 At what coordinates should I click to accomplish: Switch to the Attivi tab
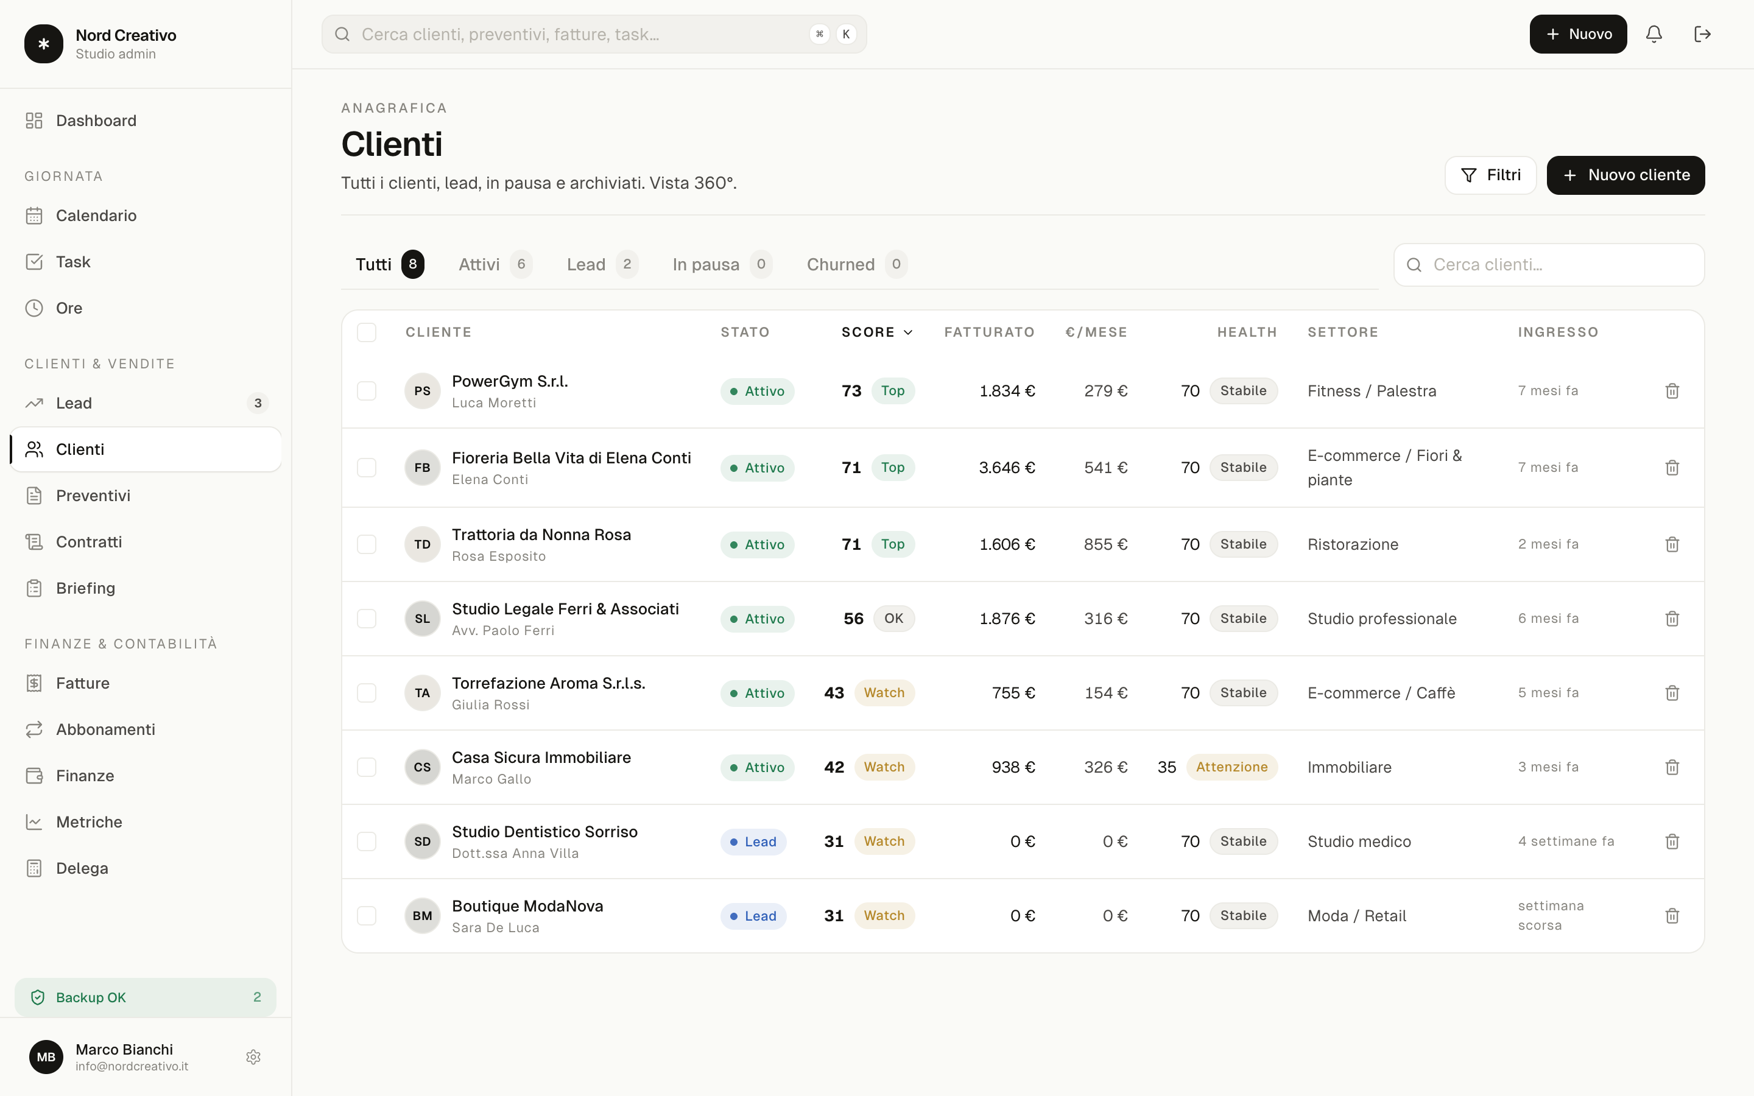[x=495, y=265]
